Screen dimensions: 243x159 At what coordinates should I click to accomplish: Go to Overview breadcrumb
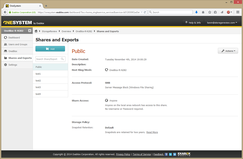click(x=66, y=31)
